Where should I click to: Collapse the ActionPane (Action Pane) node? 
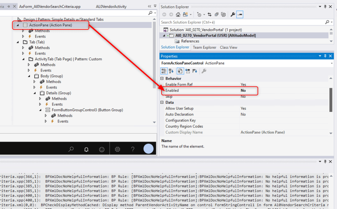pos(17,25)
